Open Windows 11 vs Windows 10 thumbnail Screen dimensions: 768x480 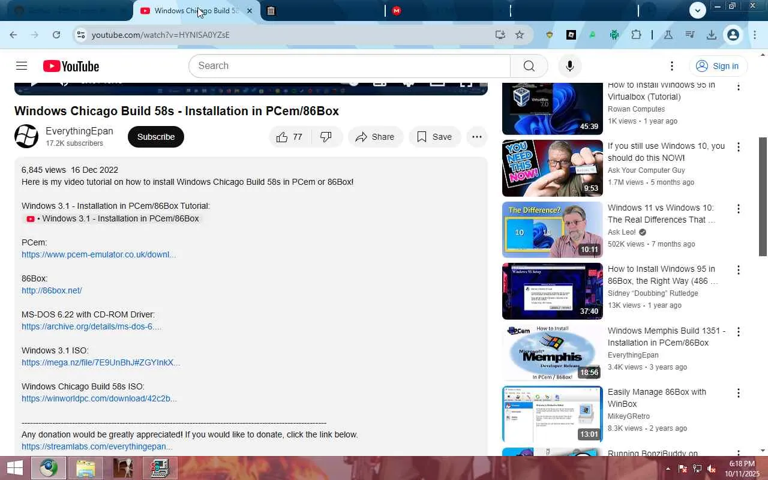coord(553,230)
